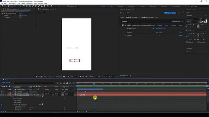The width and height of the screenshot is (209, 117).
Task: Click the Home icon in the toolbar
Action: tap(3, 6)
